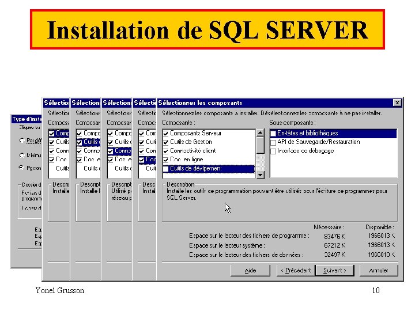The width and height of the screenshot is (415, 311).
Task: Uncheck Outils de Gestion in front dialog
Action: coord(165,142)
